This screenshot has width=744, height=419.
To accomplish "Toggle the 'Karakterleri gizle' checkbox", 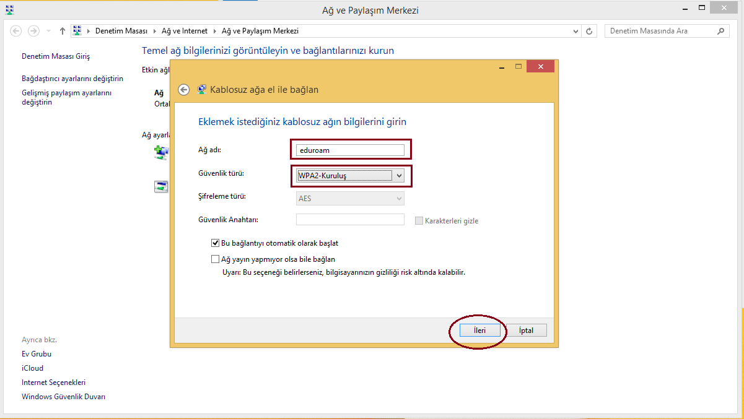I will click(419, 221).
